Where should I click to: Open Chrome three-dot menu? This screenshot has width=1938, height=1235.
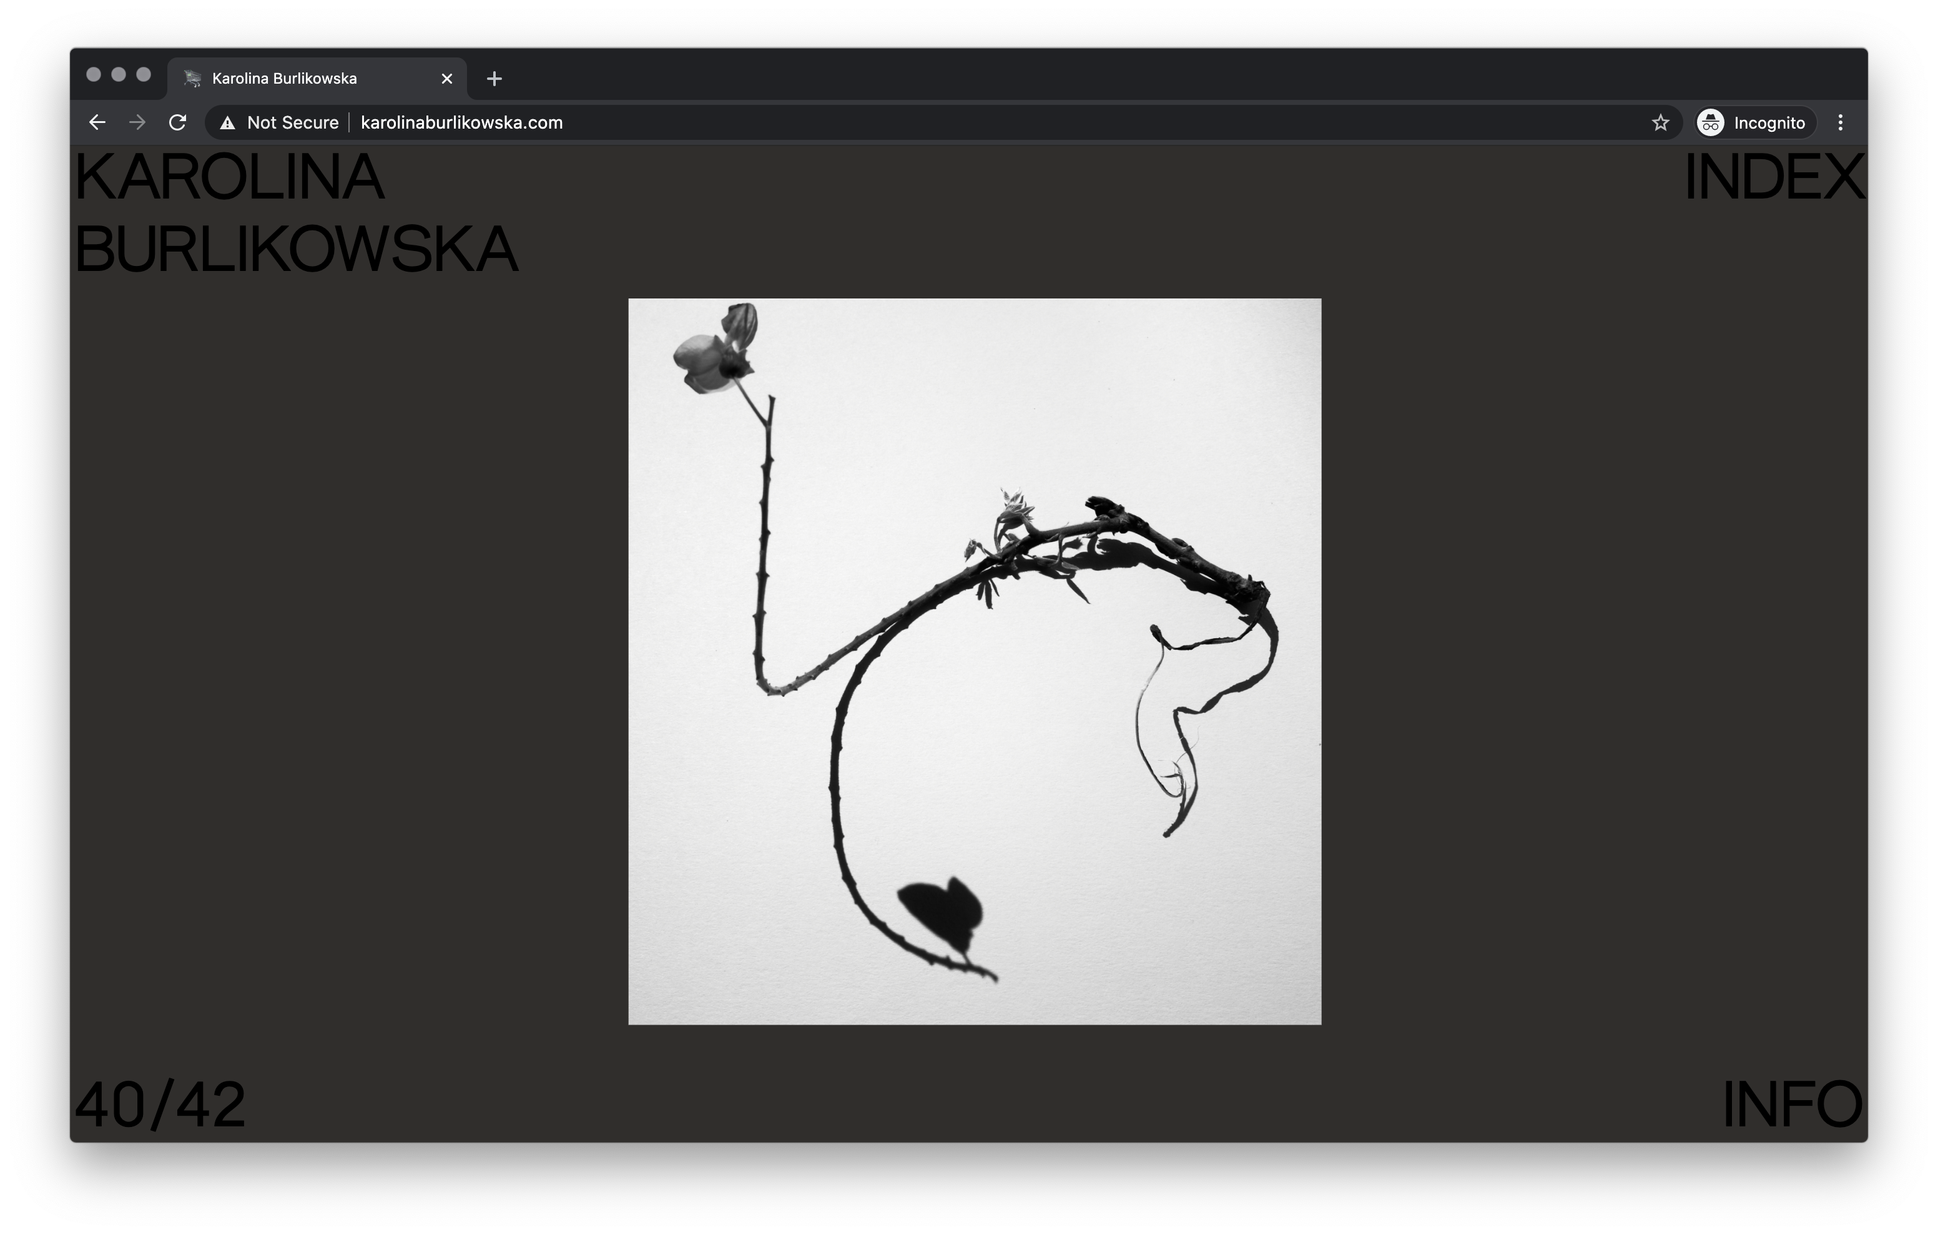pyautogui.click(x=1841, y=122)
